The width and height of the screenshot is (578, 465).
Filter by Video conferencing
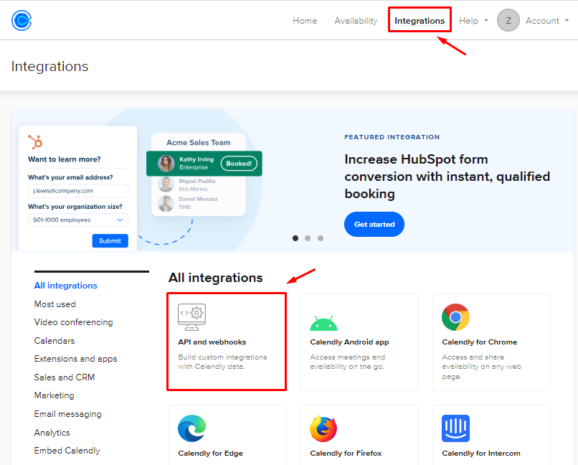tap(73, 322)
